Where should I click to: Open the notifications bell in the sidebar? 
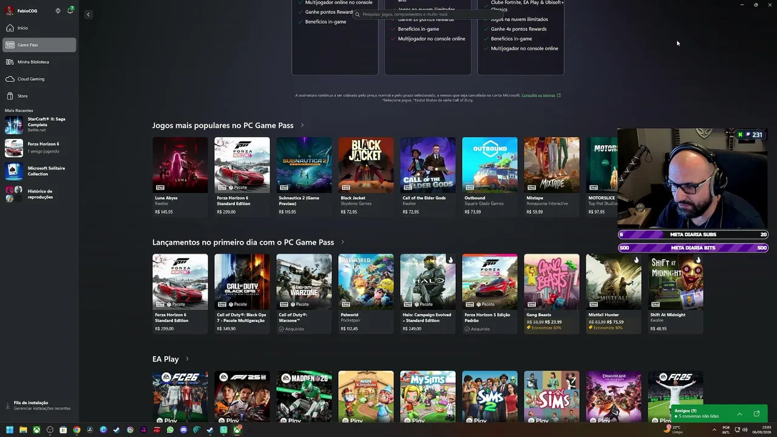coord(70,10)
